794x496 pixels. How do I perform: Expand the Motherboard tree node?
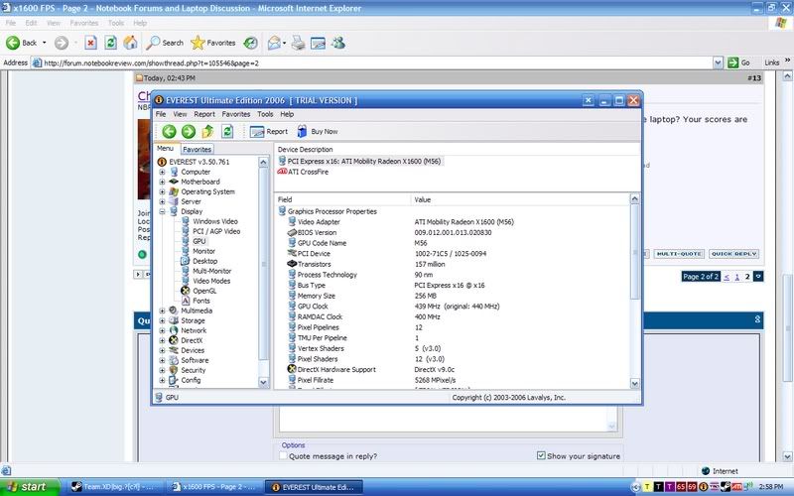[x=162, y=182]
